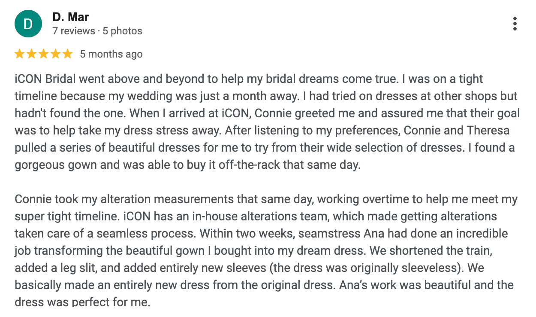536x317 pixels.
Task: Click the first gold rating star
Action: (x=19, y=54)
